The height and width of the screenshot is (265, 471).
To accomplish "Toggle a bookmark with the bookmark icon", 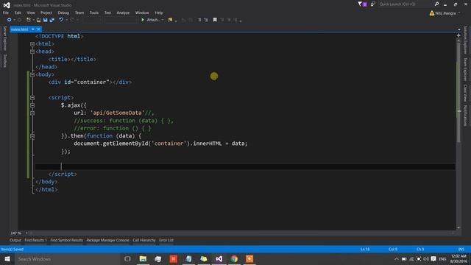I will pyautogui.click(x=215, y=20).
